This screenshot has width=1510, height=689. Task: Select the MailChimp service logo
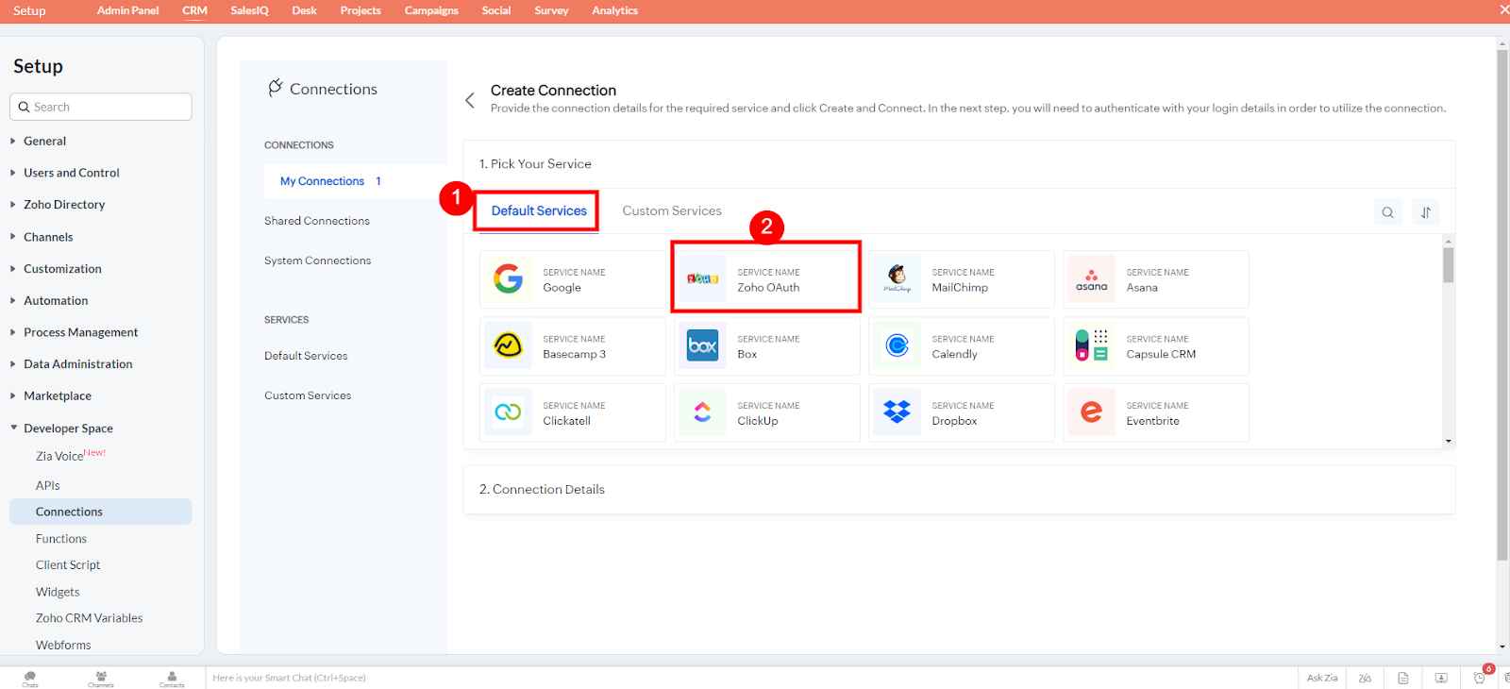coord(898,279)
